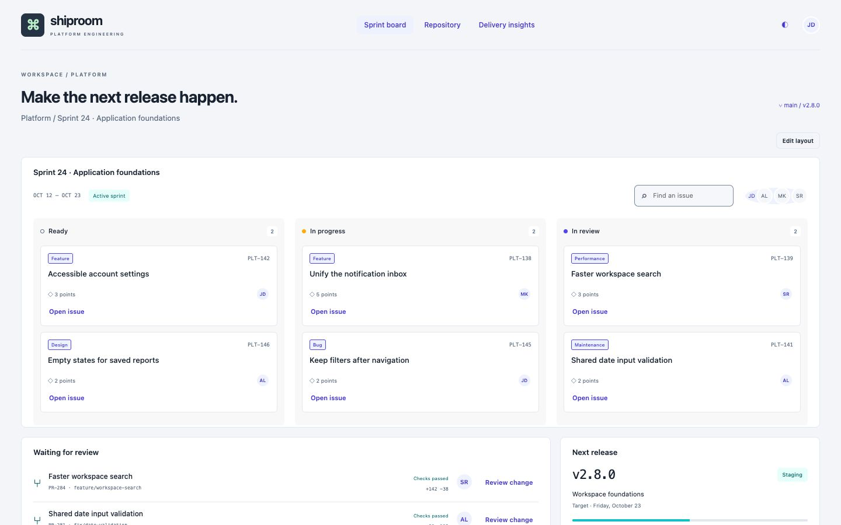Viewport: 841px width, 525px height.
Task: Open issue for Unify the notification inbox
Action: tap(328, 311)
